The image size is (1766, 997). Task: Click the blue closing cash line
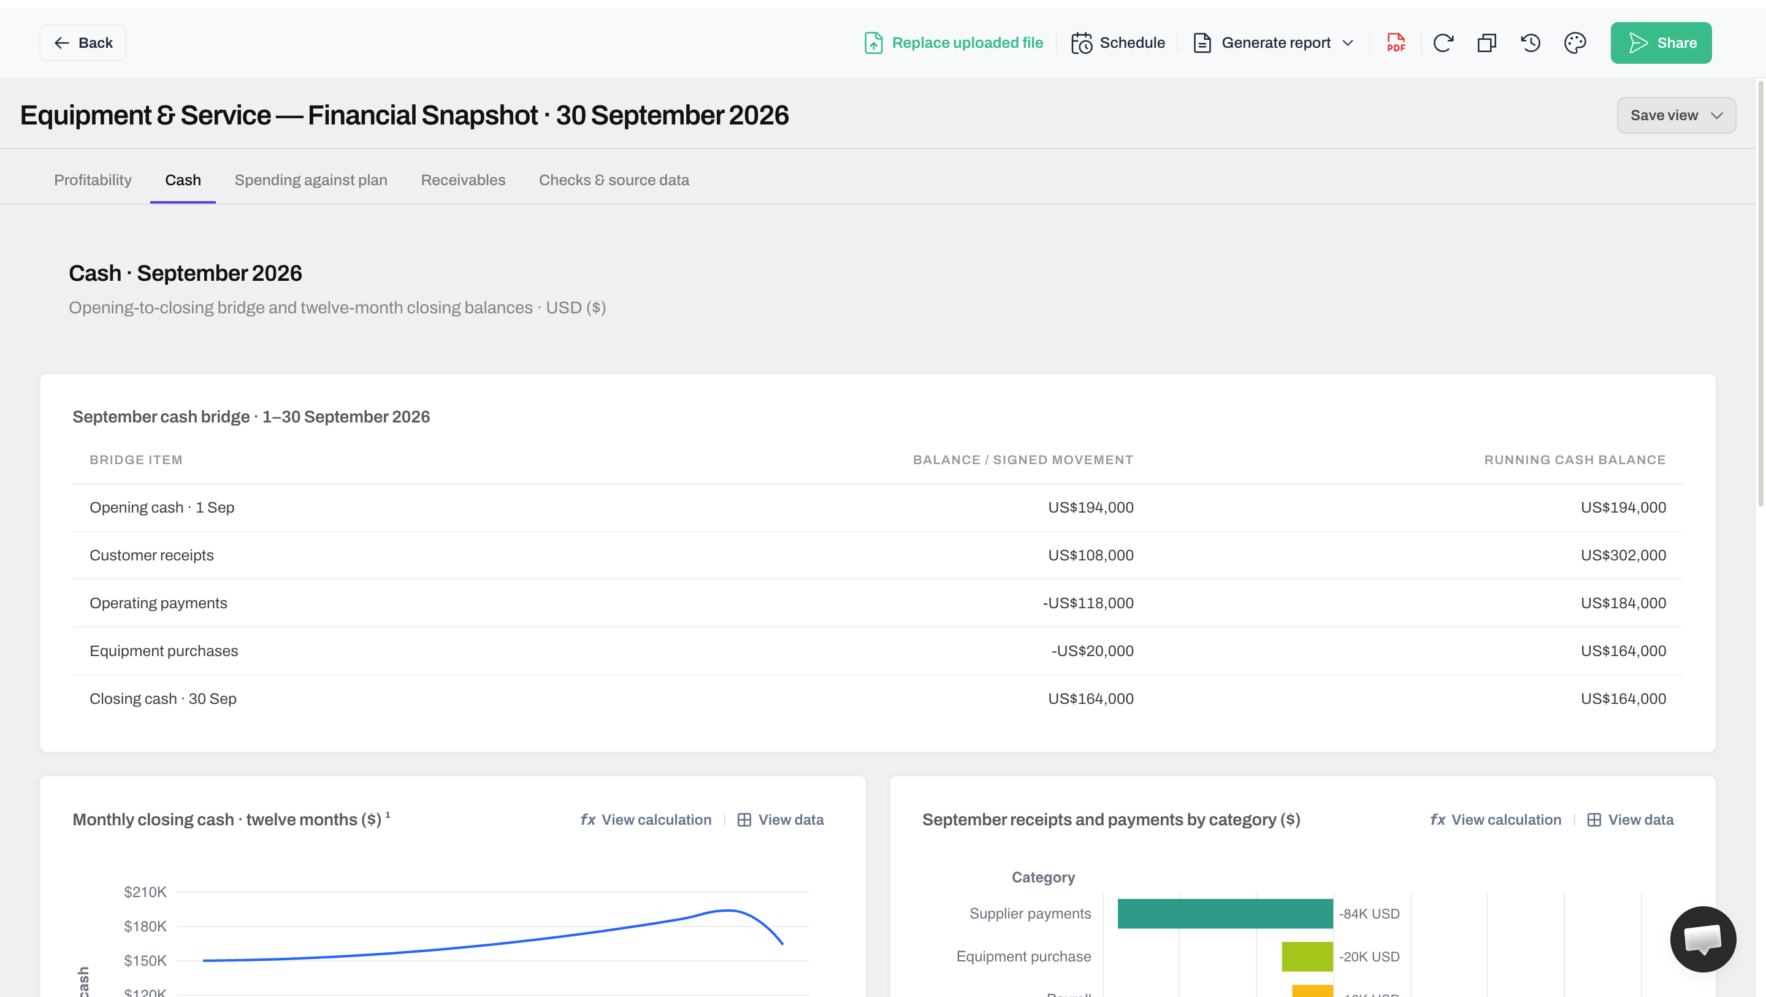(x=494, y=945)
